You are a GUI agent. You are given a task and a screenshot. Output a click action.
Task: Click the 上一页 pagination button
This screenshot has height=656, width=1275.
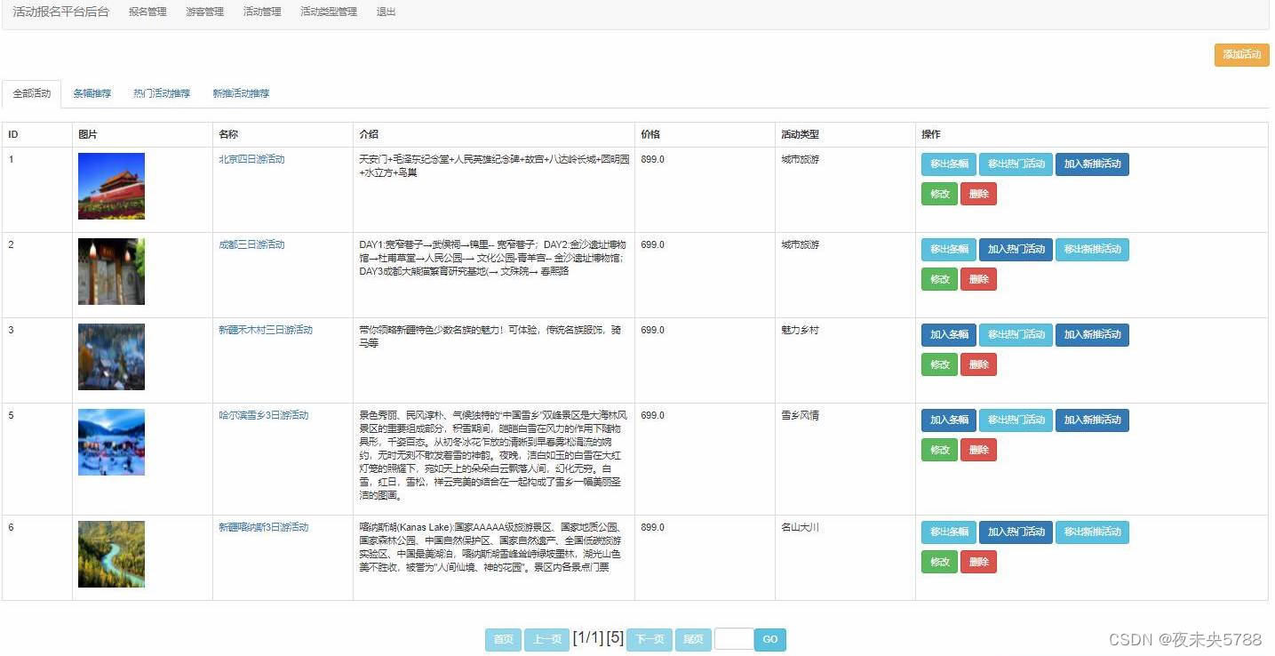click(x=546, y=640)
